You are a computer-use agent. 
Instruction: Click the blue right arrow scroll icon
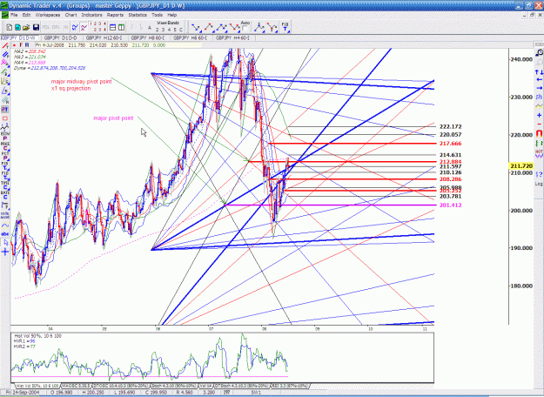539,88
